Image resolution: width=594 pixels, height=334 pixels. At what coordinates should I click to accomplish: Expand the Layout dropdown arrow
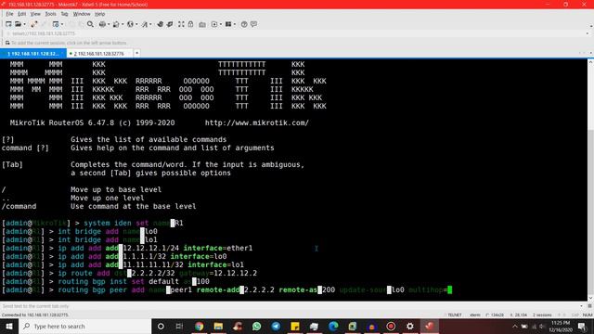235,24
